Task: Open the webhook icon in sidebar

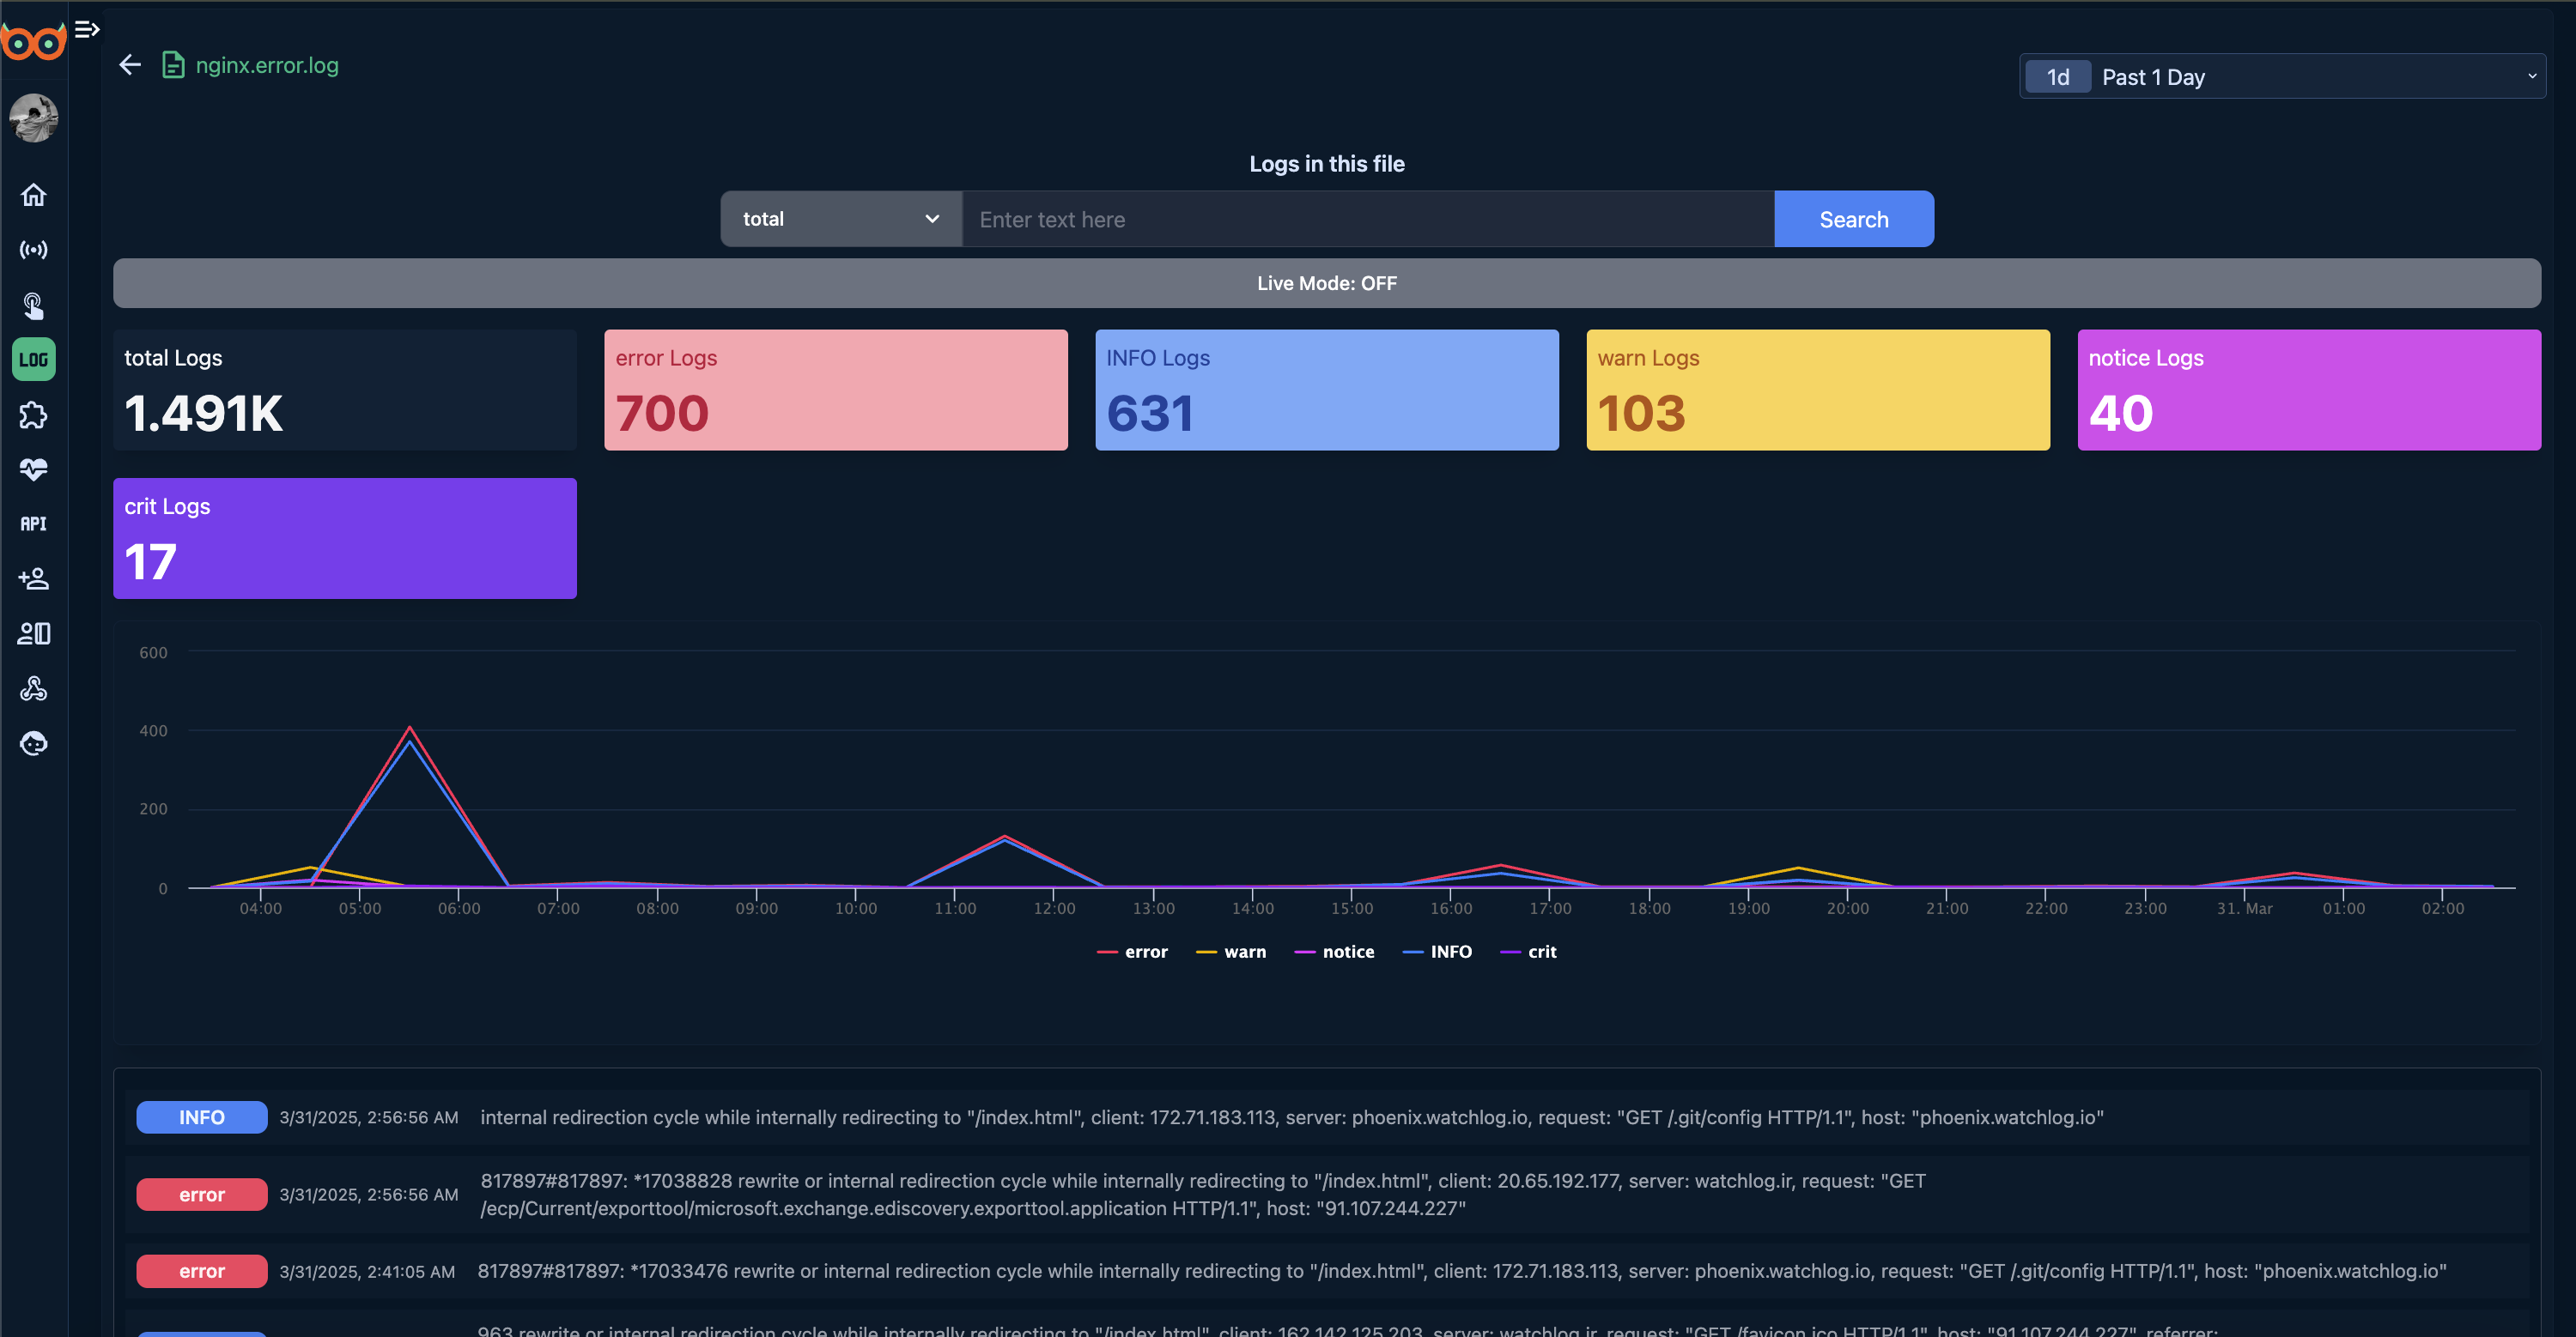Action: click(33, 688)
